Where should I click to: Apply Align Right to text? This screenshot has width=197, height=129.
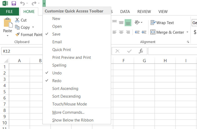tap(128, 32)
